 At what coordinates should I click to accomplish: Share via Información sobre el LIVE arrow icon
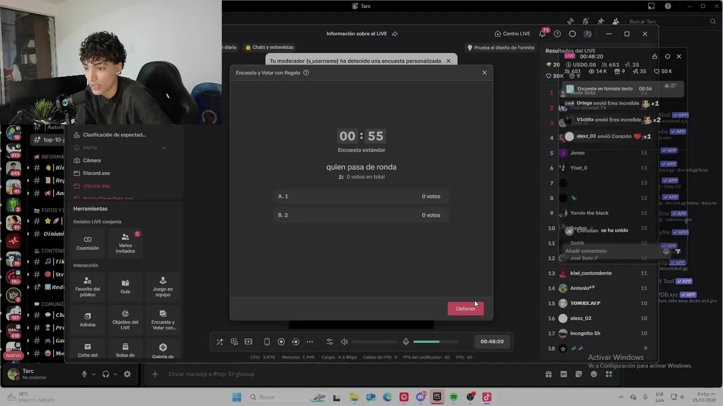pos(395,34)
